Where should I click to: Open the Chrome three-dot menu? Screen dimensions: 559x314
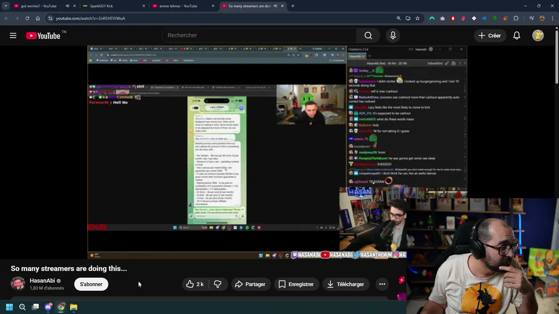pyautogui.click(x=552, y=18)
